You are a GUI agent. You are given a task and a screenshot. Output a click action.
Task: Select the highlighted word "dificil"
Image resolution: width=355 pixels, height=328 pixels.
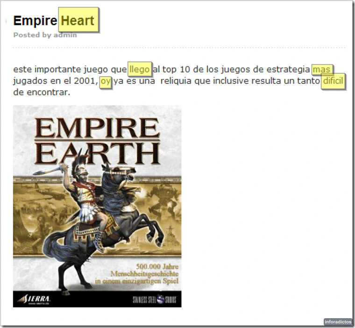coord(333,81)
